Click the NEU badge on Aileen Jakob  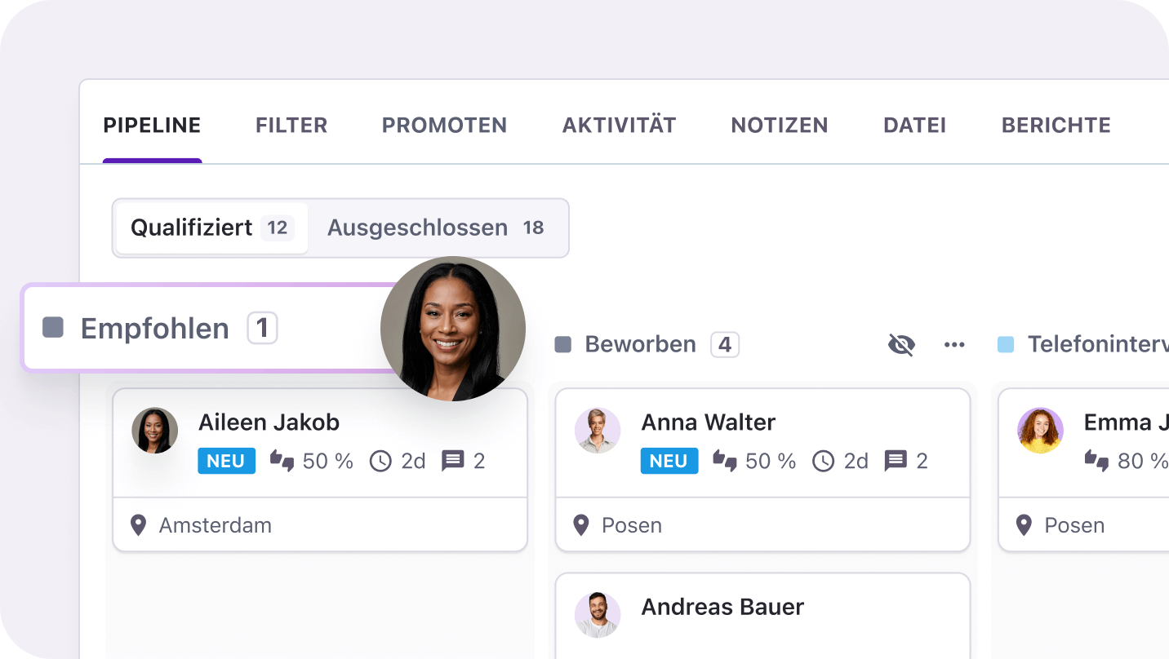(226, 462)
